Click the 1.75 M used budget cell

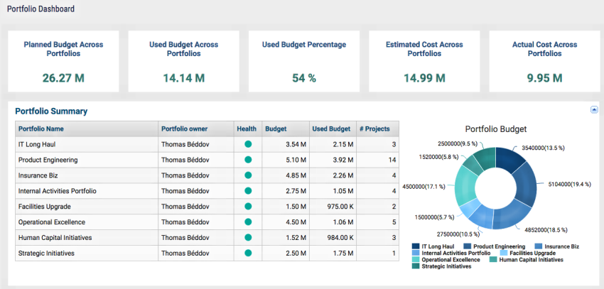[x=333, y=253]
